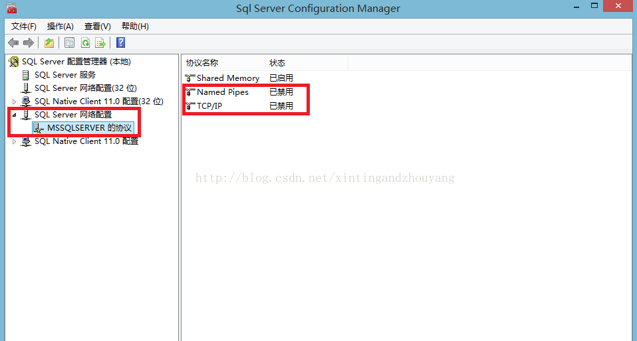The height and width of the screenshot is (341, 637).
Task: Select SQL Native Client 11.0 配置(32 位) item
Action: click(x=98, y=102)
